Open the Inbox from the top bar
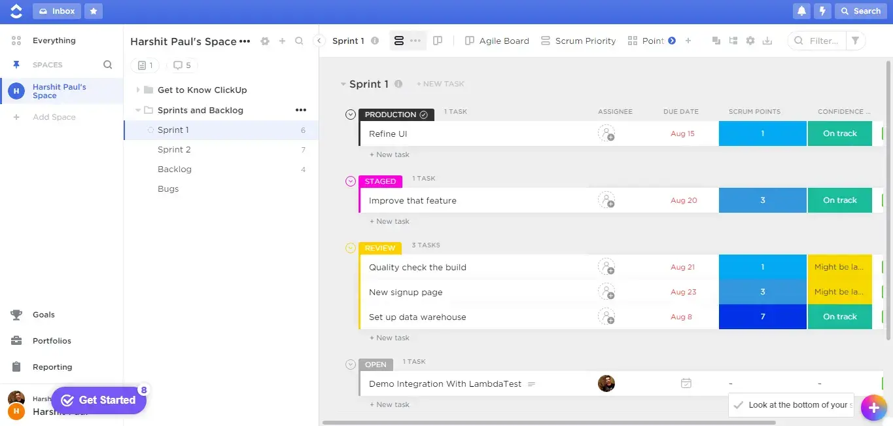 (x=56, y=10)
